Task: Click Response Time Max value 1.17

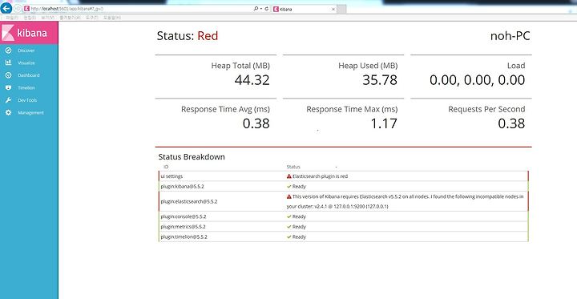Action: pos(384,123)
